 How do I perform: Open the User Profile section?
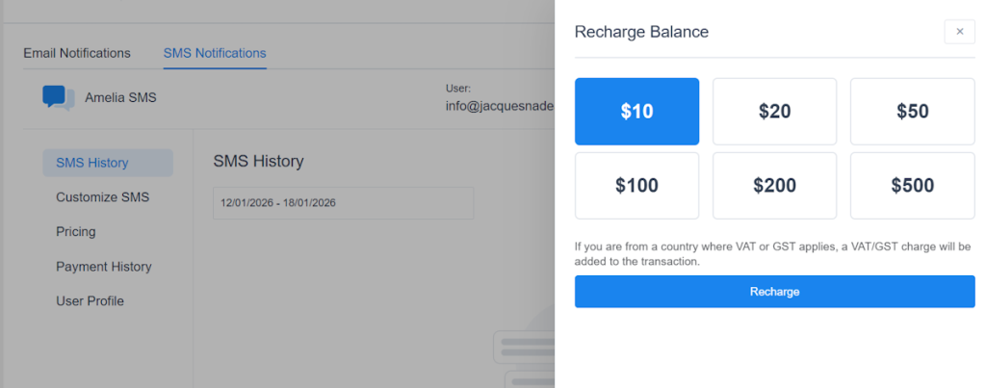(90, 301)
